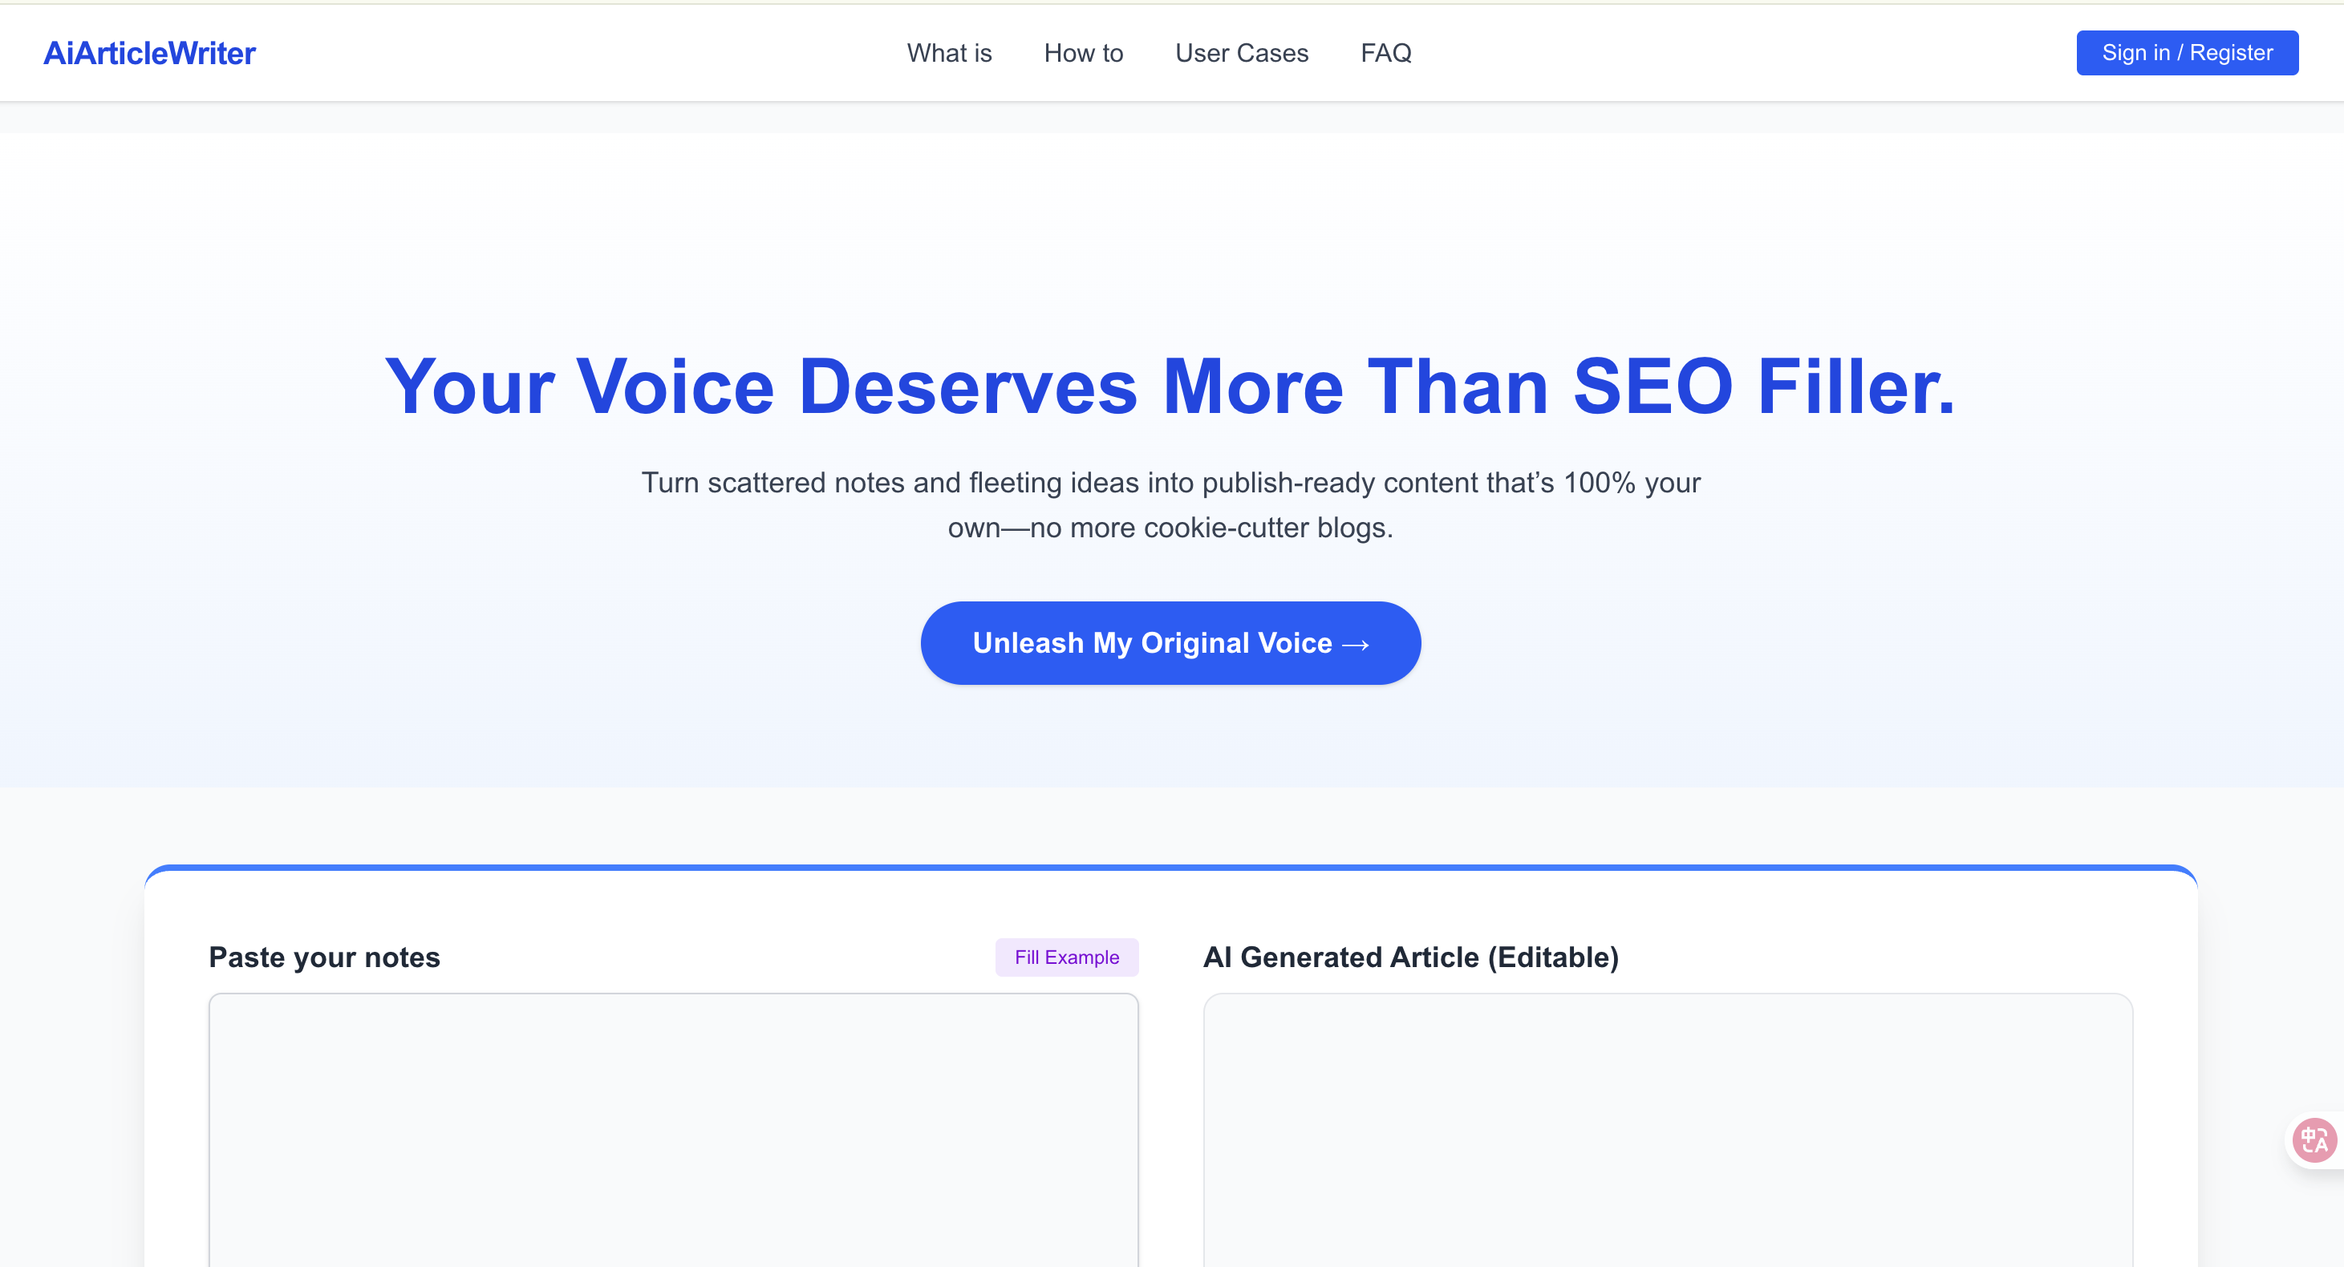Click into the AI Generated Article editor

(1667, 1127)
